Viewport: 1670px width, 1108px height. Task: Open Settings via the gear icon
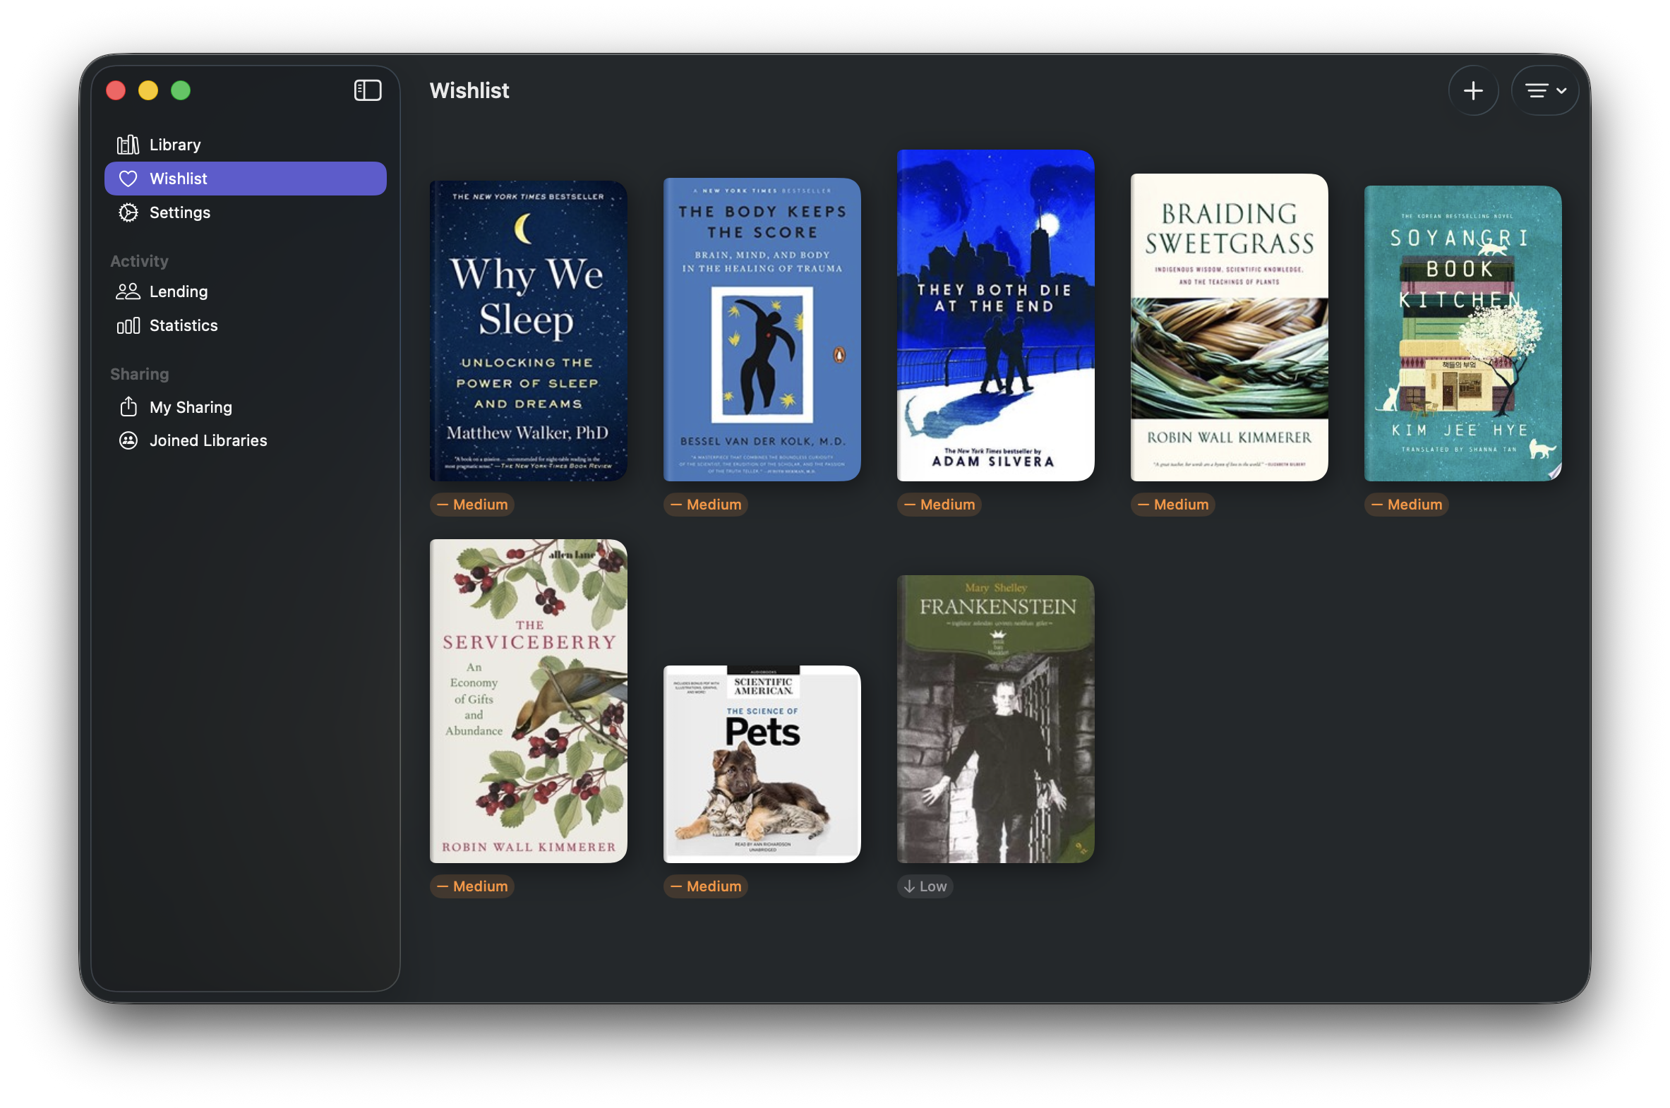click(128, 212)
